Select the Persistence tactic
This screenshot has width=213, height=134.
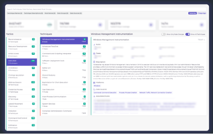22,69
